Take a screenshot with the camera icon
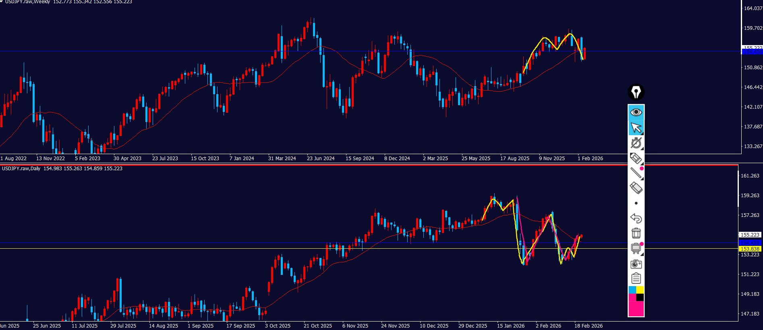The height and width of the screenshot is (330, 763). coord(636,264)
